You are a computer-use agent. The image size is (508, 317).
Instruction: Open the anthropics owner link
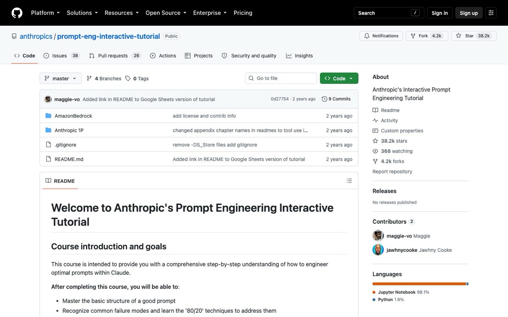tap(36, 36)
